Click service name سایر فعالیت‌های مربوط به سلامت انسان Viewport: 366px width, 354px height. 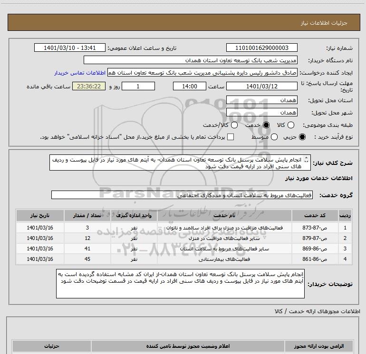click(224, 249)
